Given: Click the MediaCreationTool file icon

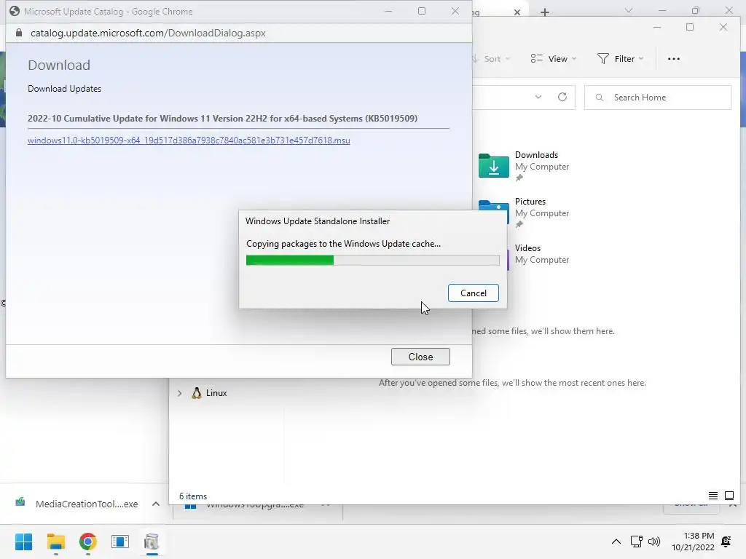Looking at the screenshot, I should [20, 502].
